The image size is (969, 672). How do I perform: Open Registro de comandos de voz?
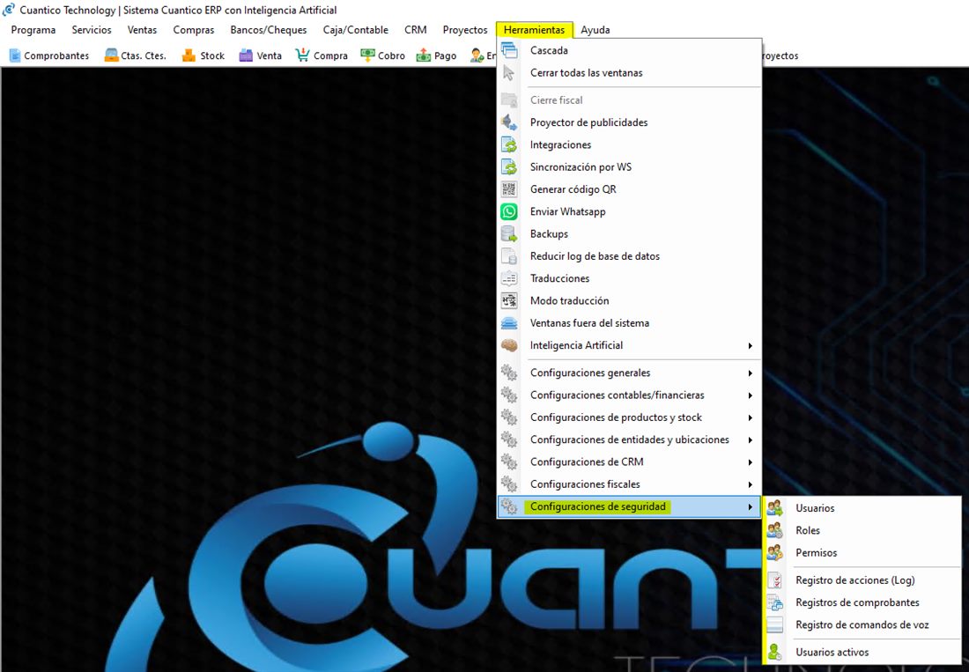pyautogui.click(x=862, y=624)
